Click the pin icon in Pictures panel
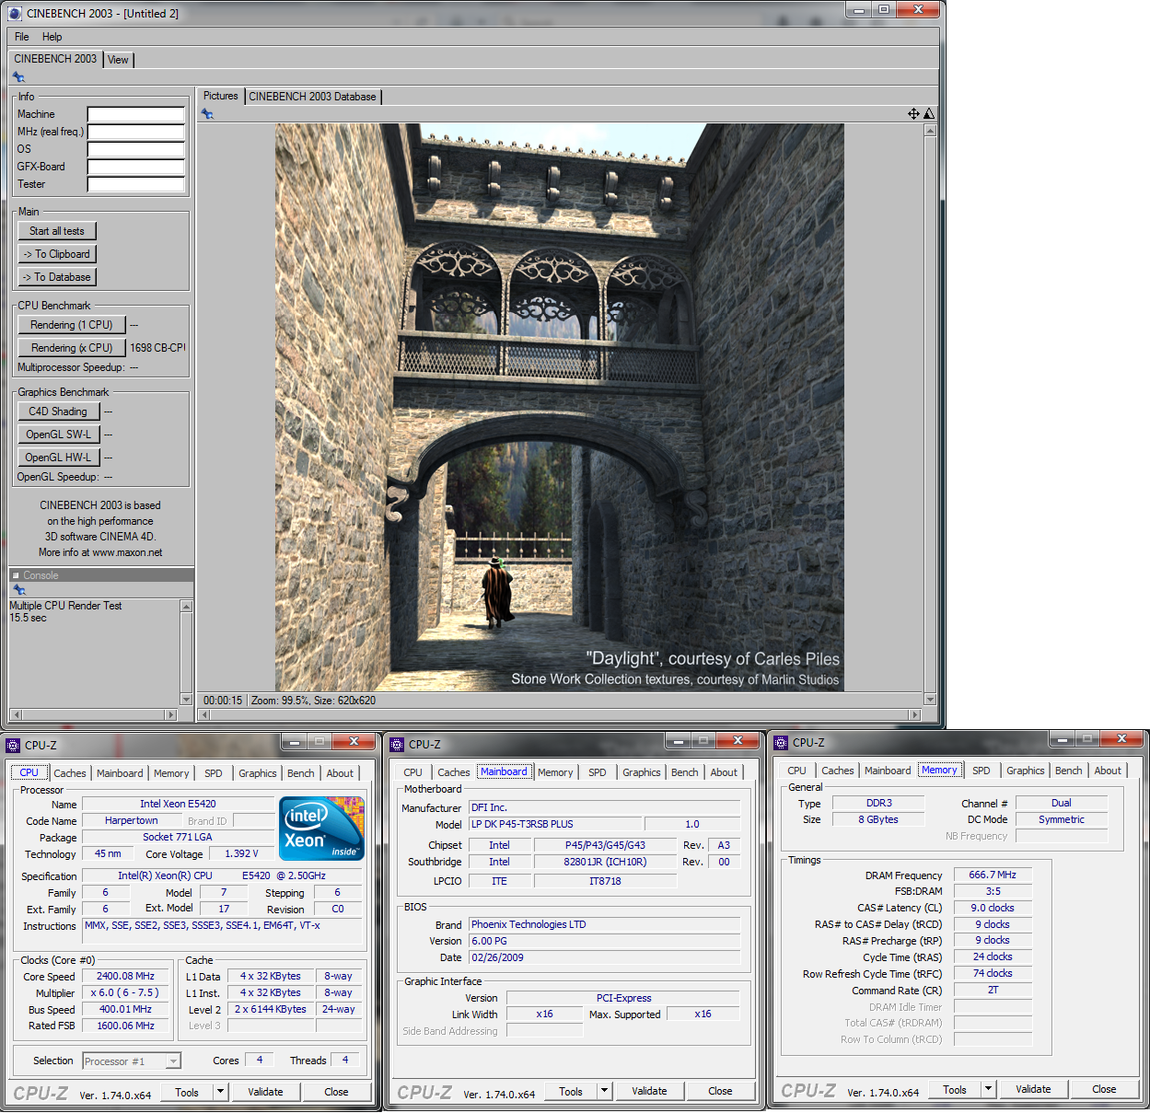The image size is (1150, 1113). (x=207, y=113)
